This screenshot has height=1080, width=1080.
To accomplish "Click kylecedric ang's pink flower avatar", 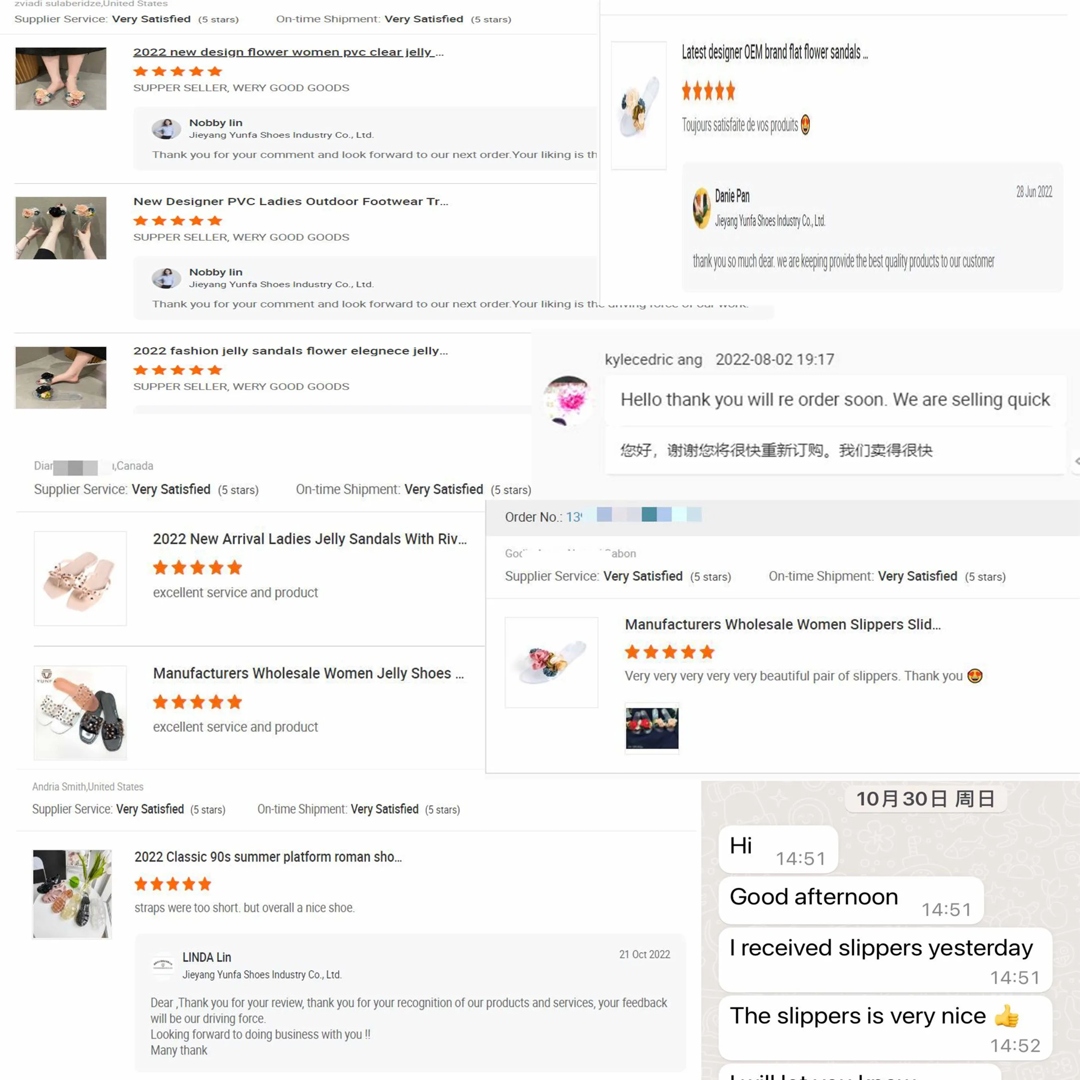I will [568, 400].
